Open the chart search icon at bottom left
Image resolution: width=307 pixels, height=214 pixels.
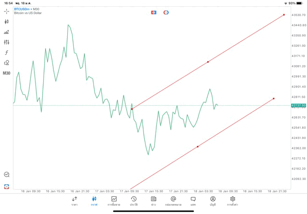(x=7, y=175)
